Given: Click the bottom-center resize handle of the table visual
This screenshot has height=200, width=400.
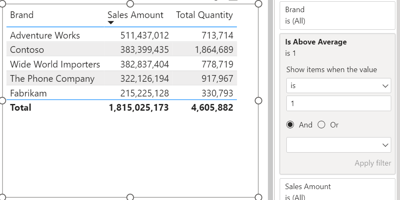Looking at the screenshot, I should 130,197.
